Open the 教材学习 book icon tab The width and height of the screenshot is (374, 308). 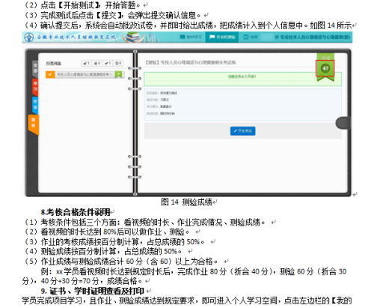coord(191,37)
